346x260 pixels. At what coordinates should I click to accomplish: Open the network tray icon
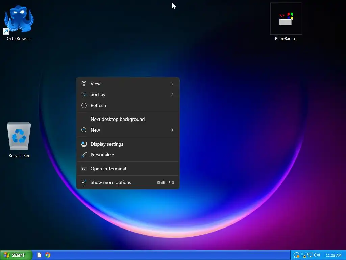point(310,255)
